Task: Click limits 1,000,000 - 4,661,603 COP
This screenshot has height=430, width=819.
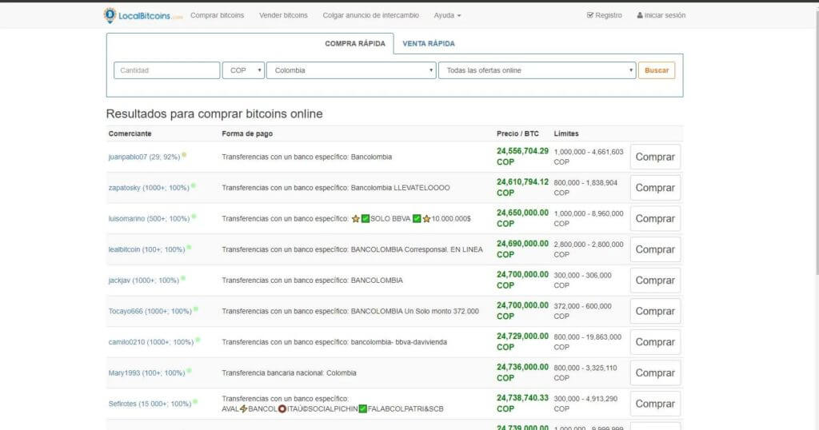Action: pos(589,157)
